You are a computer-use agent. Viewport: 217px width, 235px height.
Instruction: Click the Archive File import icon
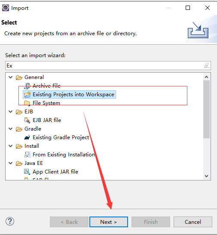coord(27,86)
